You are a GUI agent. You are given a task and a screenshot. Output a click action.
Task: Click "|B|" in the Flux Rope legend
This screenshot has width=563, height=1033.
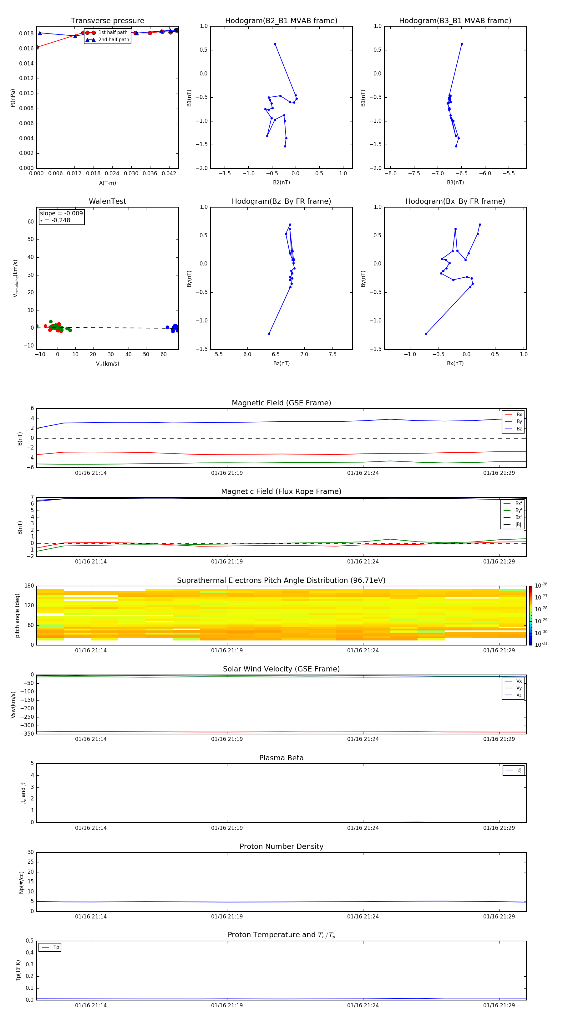coord(519,525)
